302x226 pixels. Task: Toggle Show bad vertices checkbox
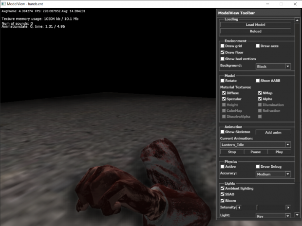click(x=222, y=59)
